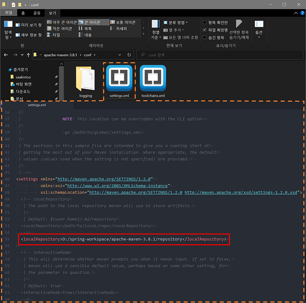Viewport: 306px width, 303px height.
Task: Open the address bar history dropdown
Action: pyautogui.click(x=120, y=55)
